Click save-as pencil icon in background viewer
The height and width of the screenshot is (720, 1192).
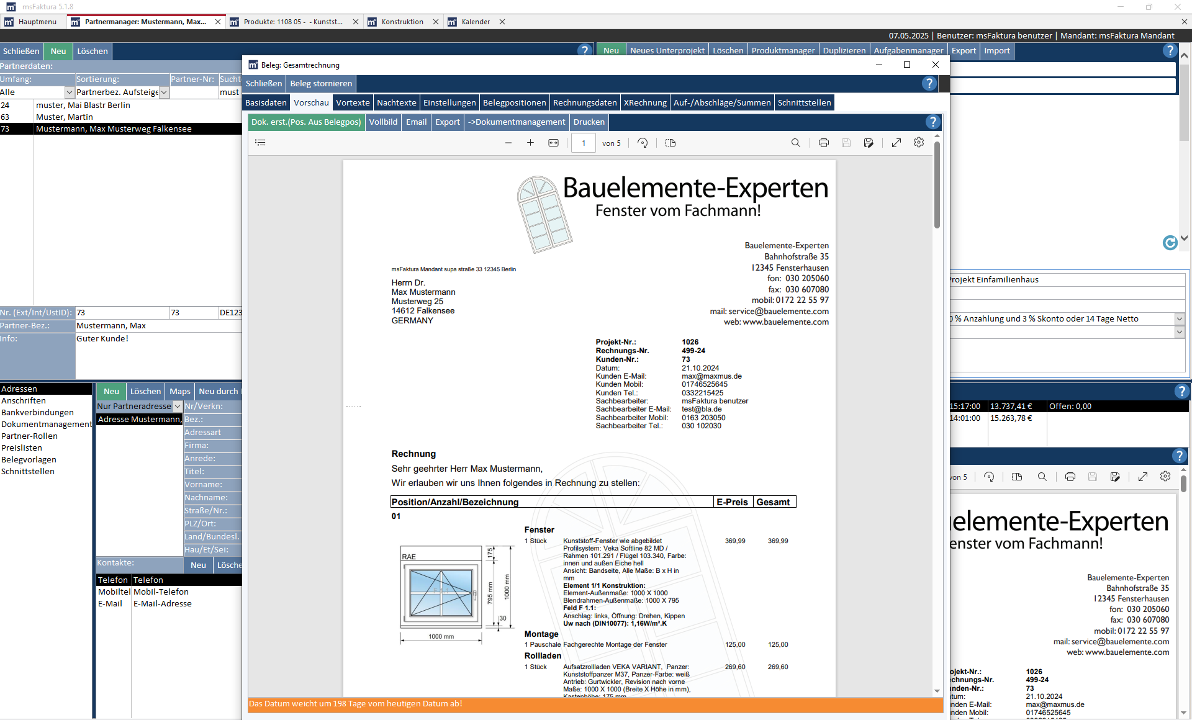tap(1115, 477)
